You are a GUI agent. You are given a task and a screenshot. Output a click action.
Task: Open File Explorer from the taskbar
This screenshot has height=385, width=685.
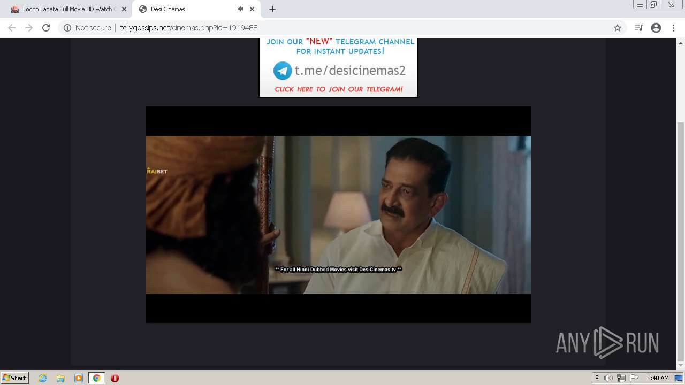60,378
